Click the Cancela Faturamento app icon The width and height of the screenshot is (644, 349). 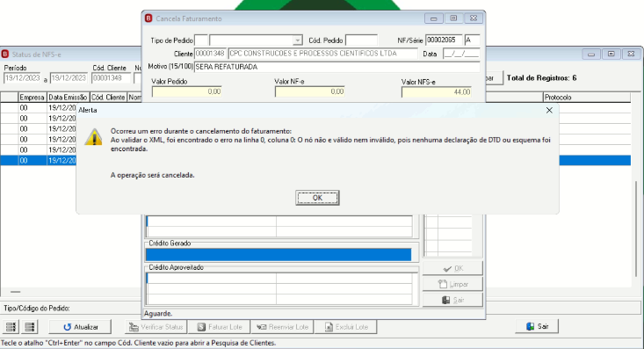148,18
